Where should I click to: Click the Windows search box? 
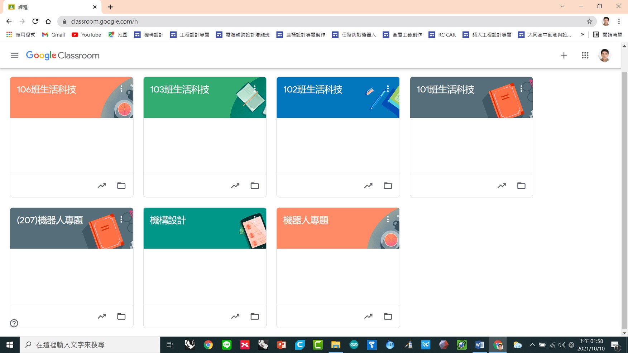(x=90, y=345)
